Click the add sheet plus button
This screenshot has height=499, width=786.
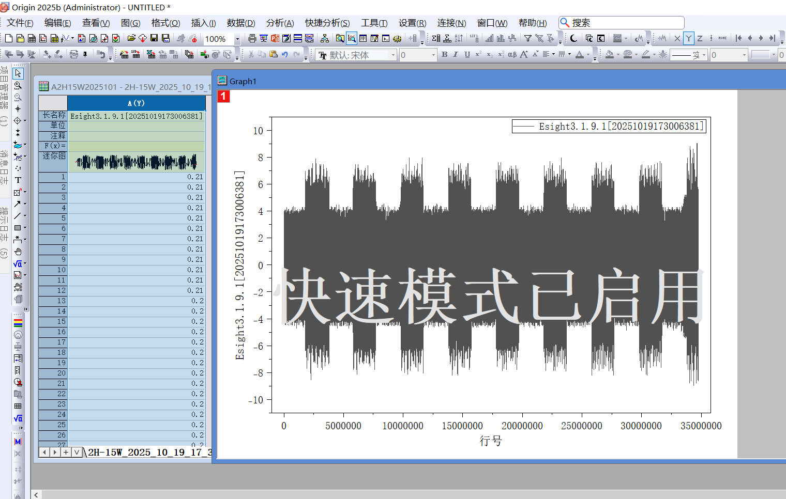coord(66,452)
